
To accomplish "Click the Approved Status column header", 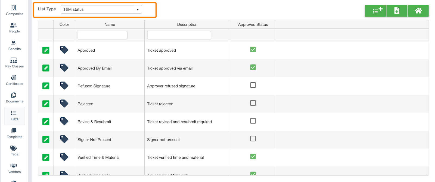I will coord(253,24).
